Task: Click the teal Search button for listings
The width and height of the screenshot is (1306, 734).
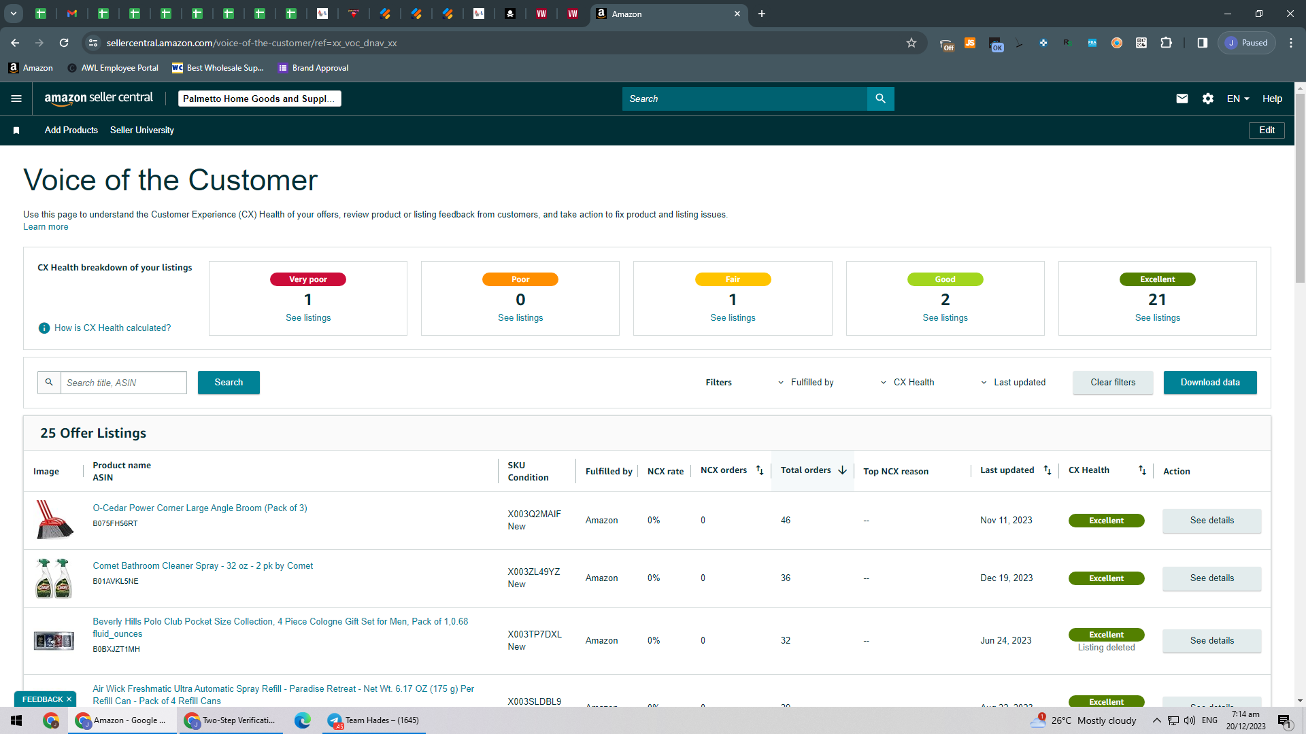Action: (x=229, y=383)
